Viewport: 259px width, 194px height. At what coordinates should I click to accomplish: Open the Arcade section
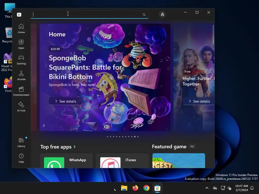tap(21, 76)
